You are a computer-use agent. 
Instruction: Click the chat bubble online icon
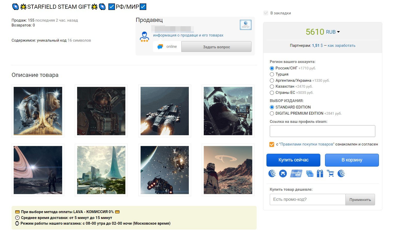[160, 47]
